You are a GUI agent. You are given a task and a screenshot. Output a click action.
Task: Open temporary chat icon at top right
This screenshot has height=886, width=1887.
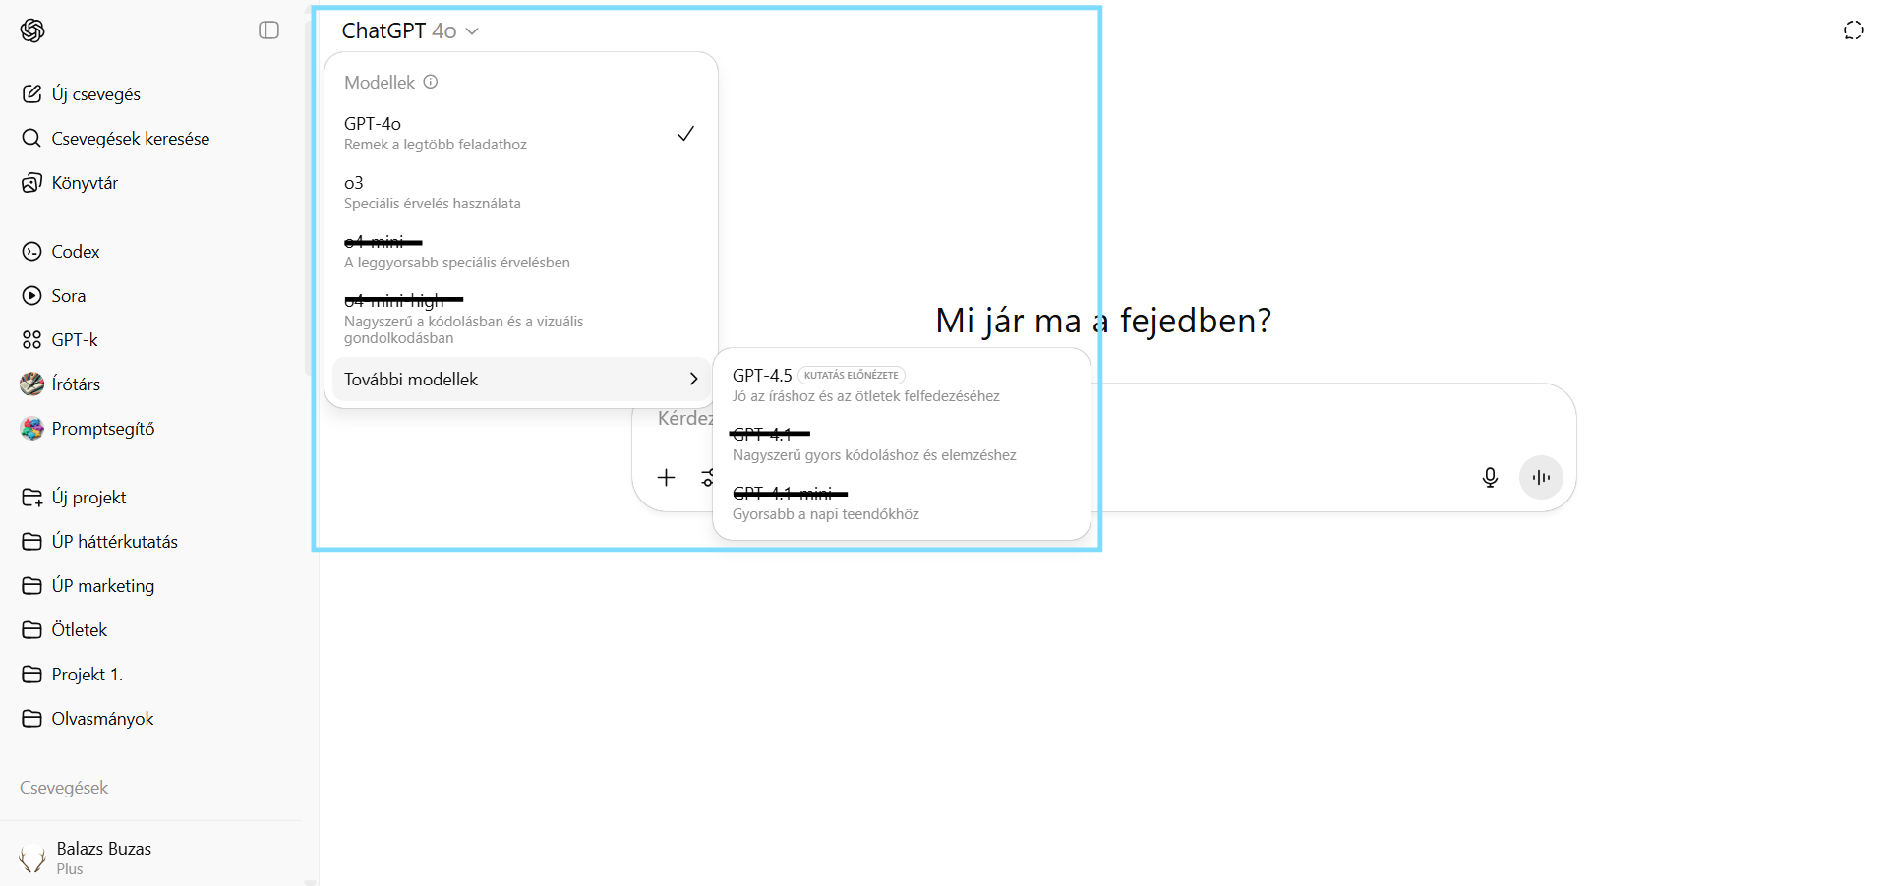pos(1854,30)
